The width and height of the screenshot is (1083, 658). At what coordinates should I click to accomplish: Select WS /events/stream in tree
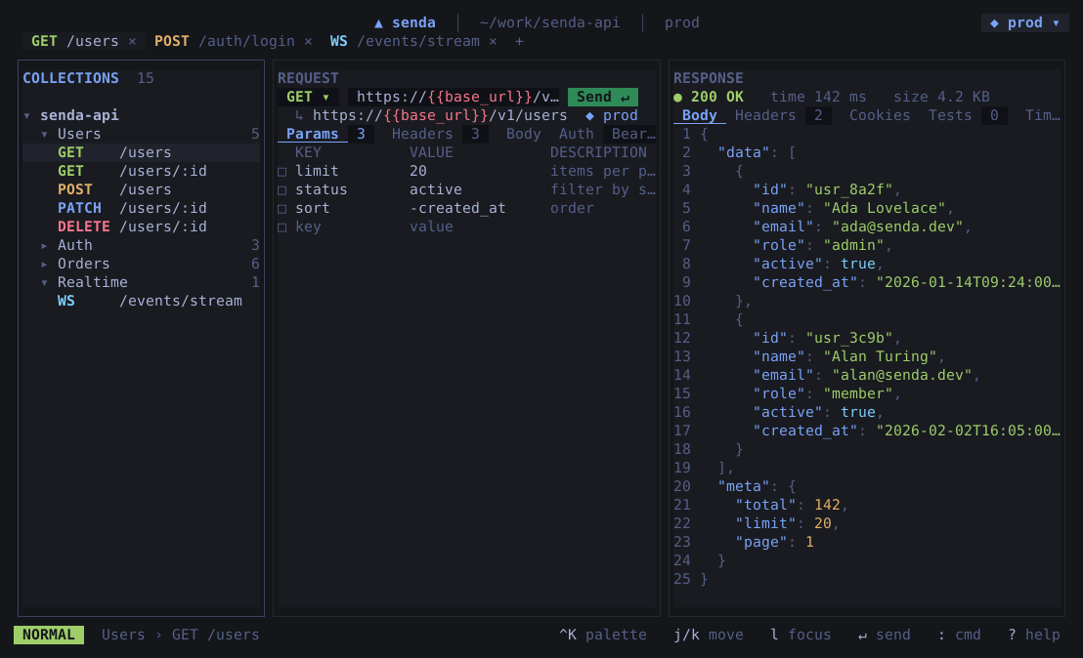pos(142,301)
